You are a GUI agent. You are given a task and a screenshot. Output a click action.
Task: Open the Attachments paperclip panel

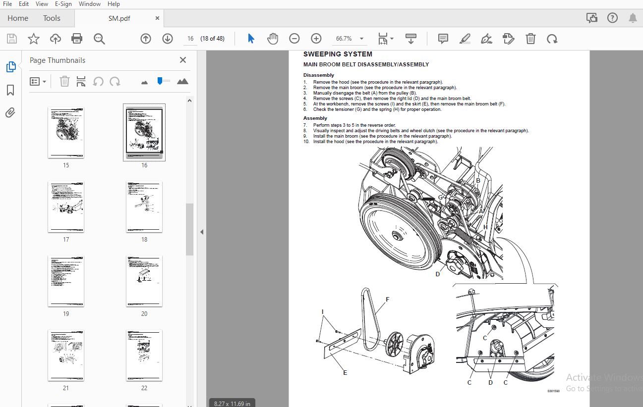[x=10, y=113]
